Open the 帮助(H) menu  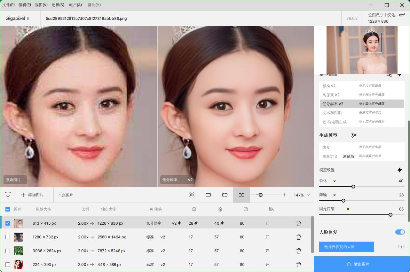click(94, 5)
